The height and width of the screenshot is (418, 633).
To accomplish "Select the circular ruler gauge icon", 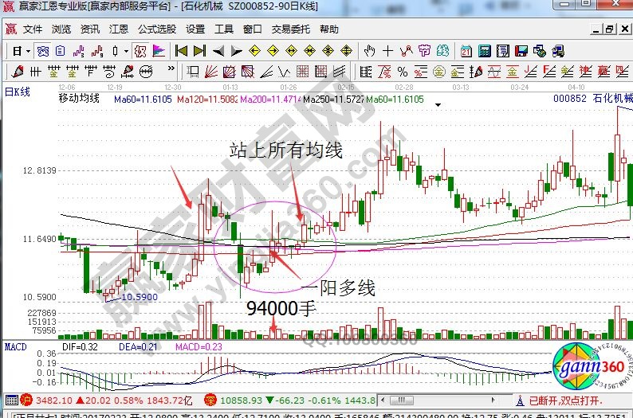I will click(x=146, y=72).
